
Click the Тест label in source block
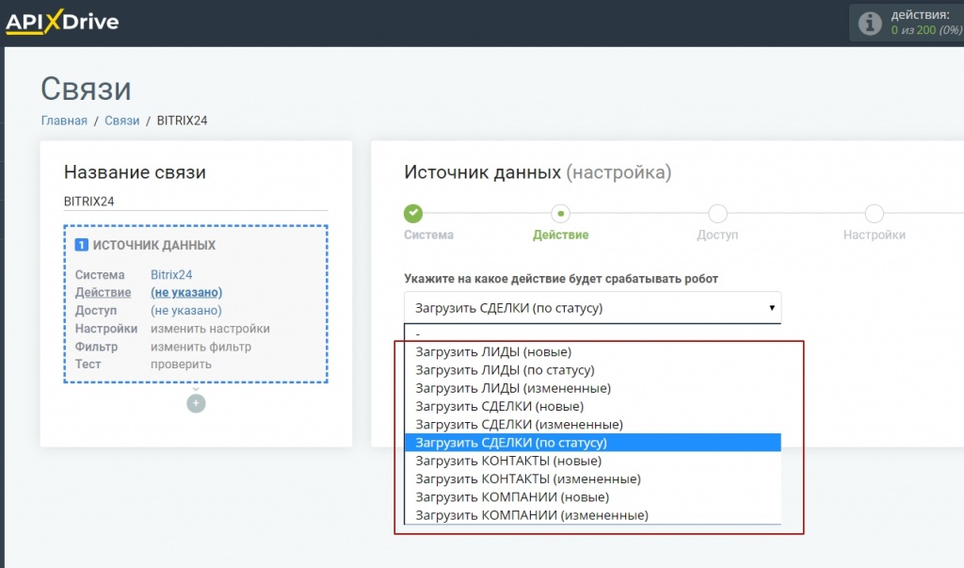click(x=88, y=365)
